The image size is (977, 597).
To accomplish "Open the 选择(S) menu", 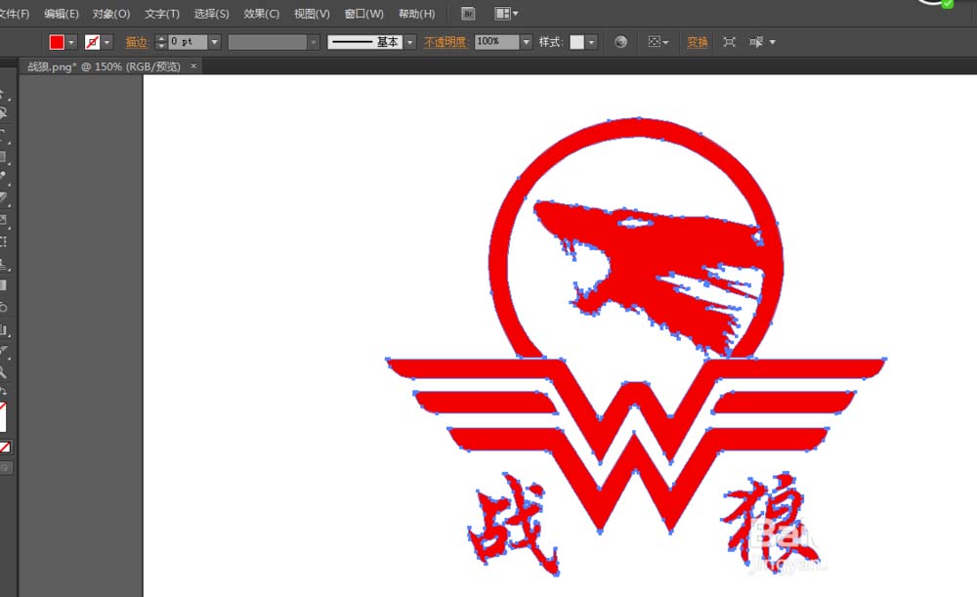I will 211,14.
